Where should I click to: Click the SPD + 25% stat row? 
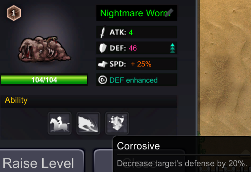(x=137, y=64)
